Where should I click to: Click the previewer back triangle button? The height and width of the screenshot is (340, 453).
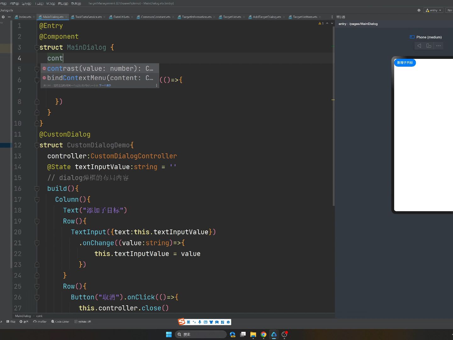pos(419,46)
